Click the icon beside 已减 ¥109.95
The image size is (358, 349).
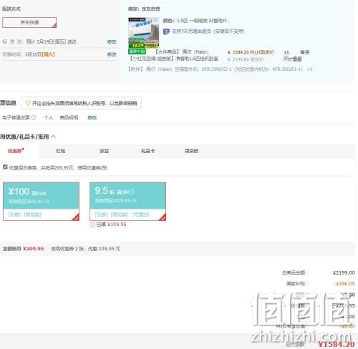coord(92,225)
